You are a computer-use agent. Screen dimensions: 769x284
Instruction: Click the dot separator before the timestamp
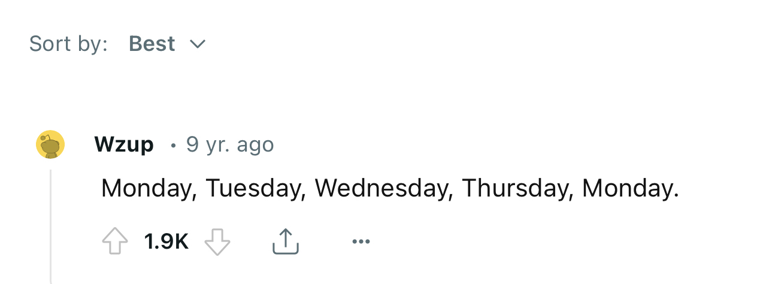[173, 145]
